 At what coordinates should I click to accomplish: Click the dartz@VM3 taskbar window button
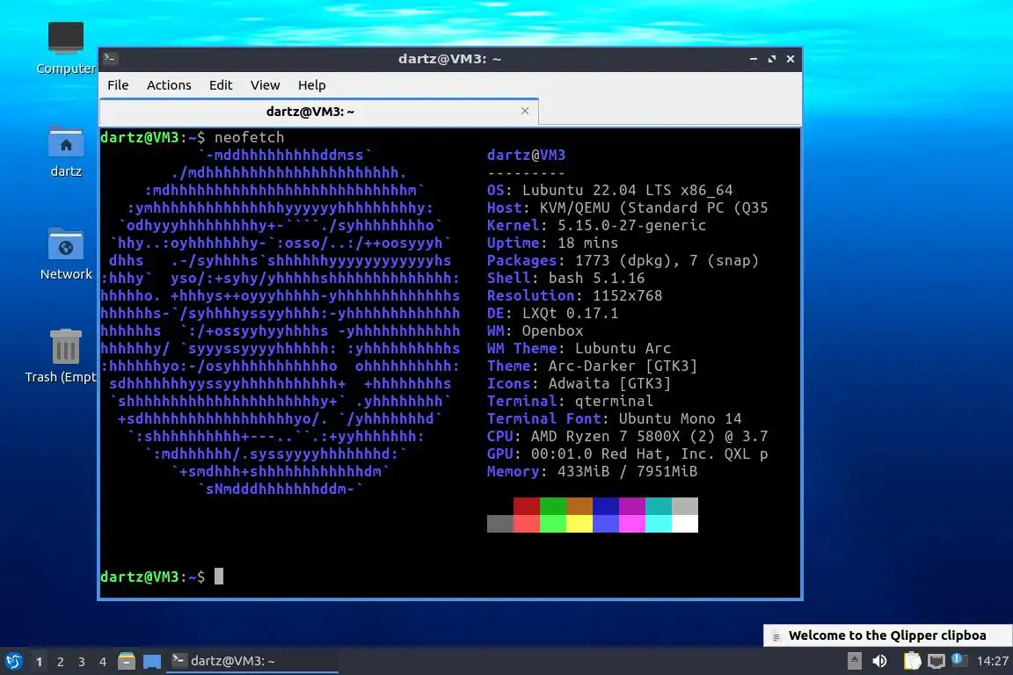(252, 661)
